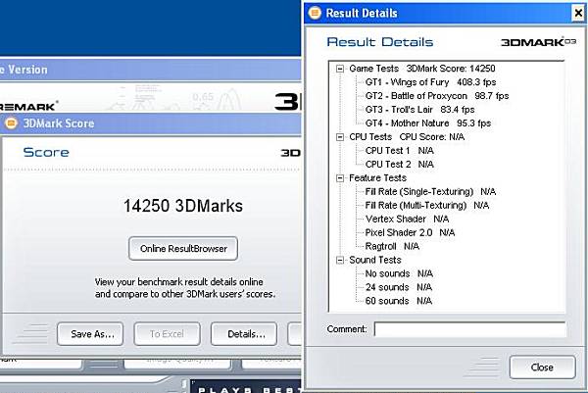588x393 pixels.
Task: Select GT1 - Wings of Fury row
Action: (430, 82)
